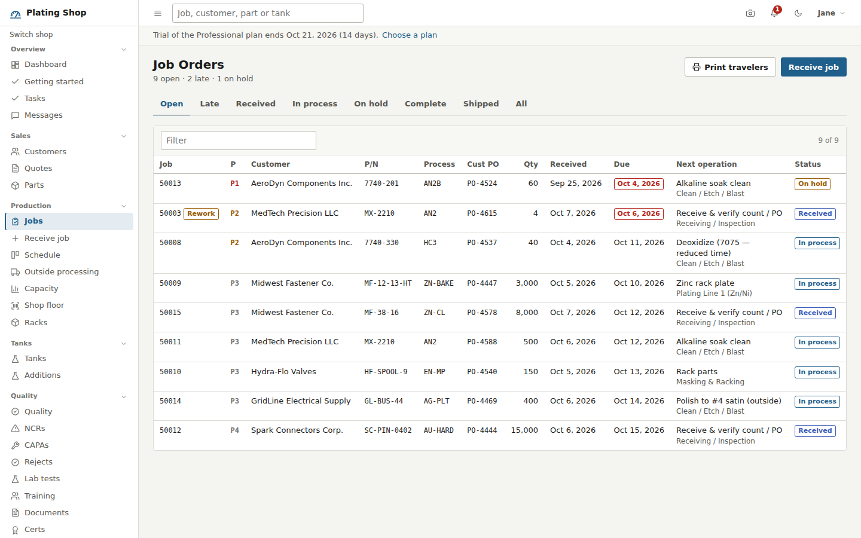Open Documents page
Image resolution: width=861 pixels, height=538 pixels.
[69, 512]
